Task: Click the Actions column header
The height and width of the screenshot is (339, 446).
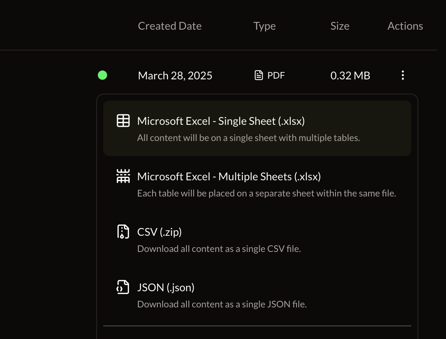Action: (405, 26)
